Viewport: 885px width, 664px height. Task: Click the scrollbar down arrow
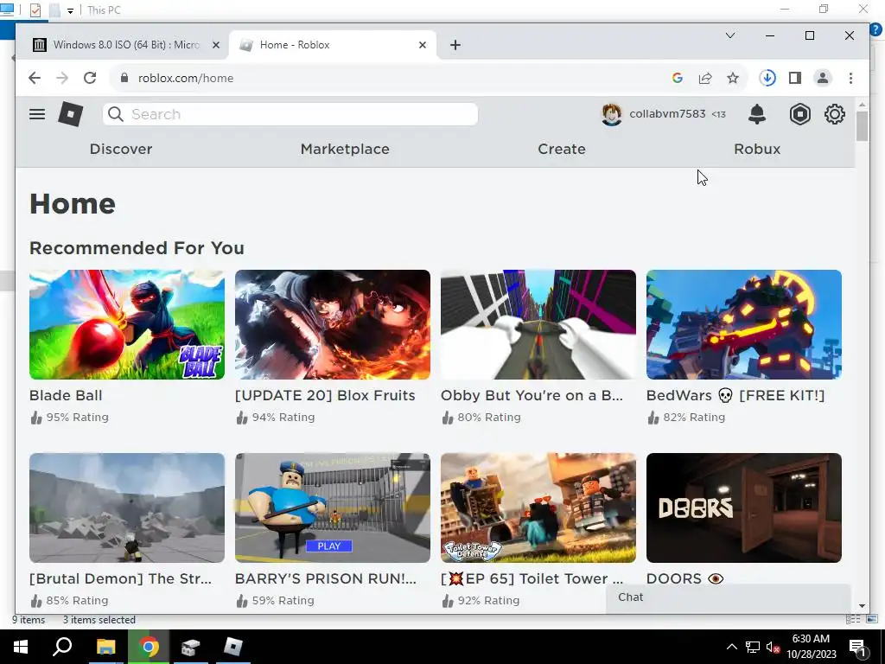[862, 606]
